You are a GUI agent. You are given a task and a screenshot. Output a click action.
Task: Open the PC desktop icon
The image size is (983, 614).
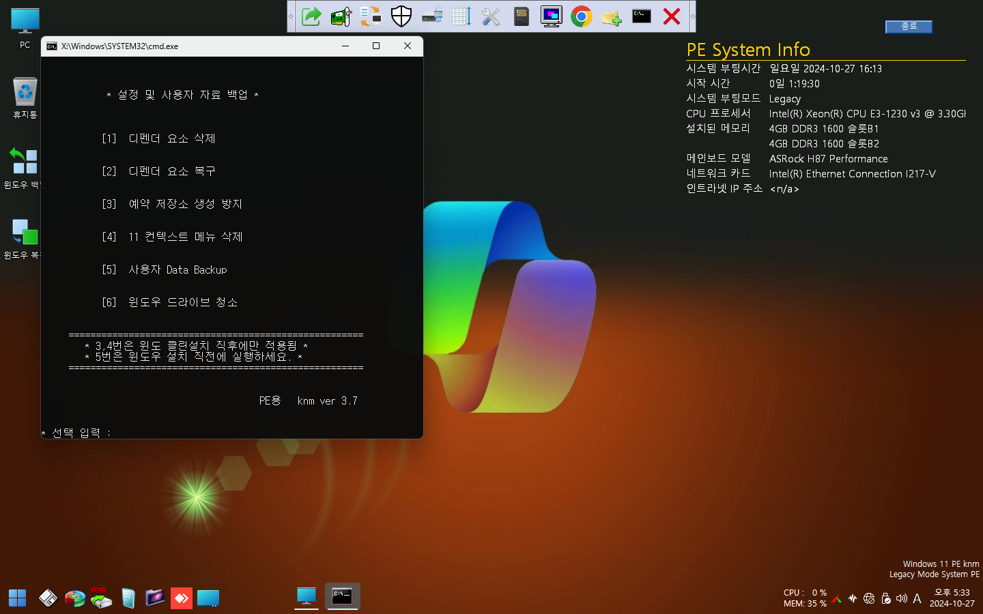[25, 28]
